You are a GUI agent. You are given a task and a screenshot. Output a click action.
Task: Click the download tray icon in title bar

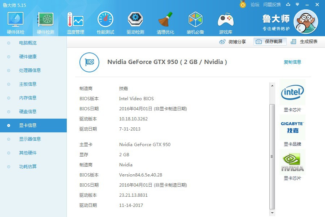[x=288, y=4]
